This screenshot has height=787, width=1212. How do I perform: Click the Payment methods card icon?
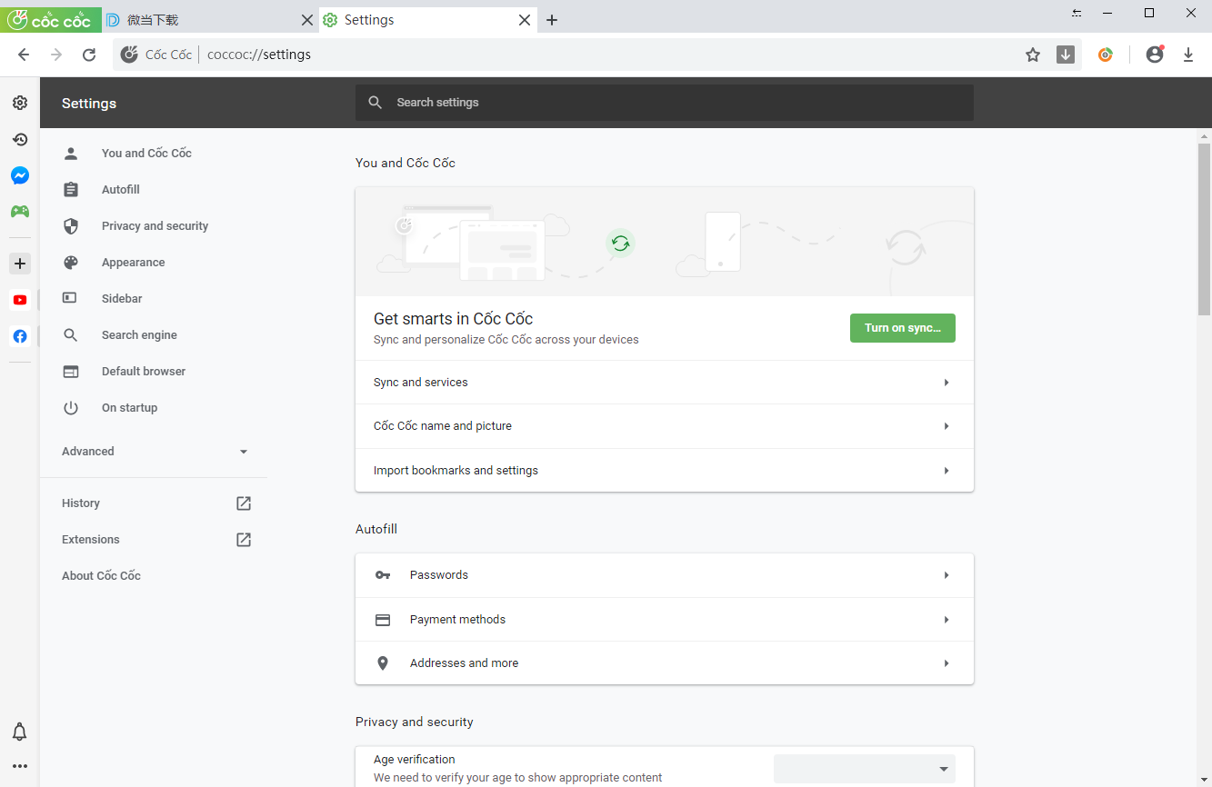click(383, 620)
